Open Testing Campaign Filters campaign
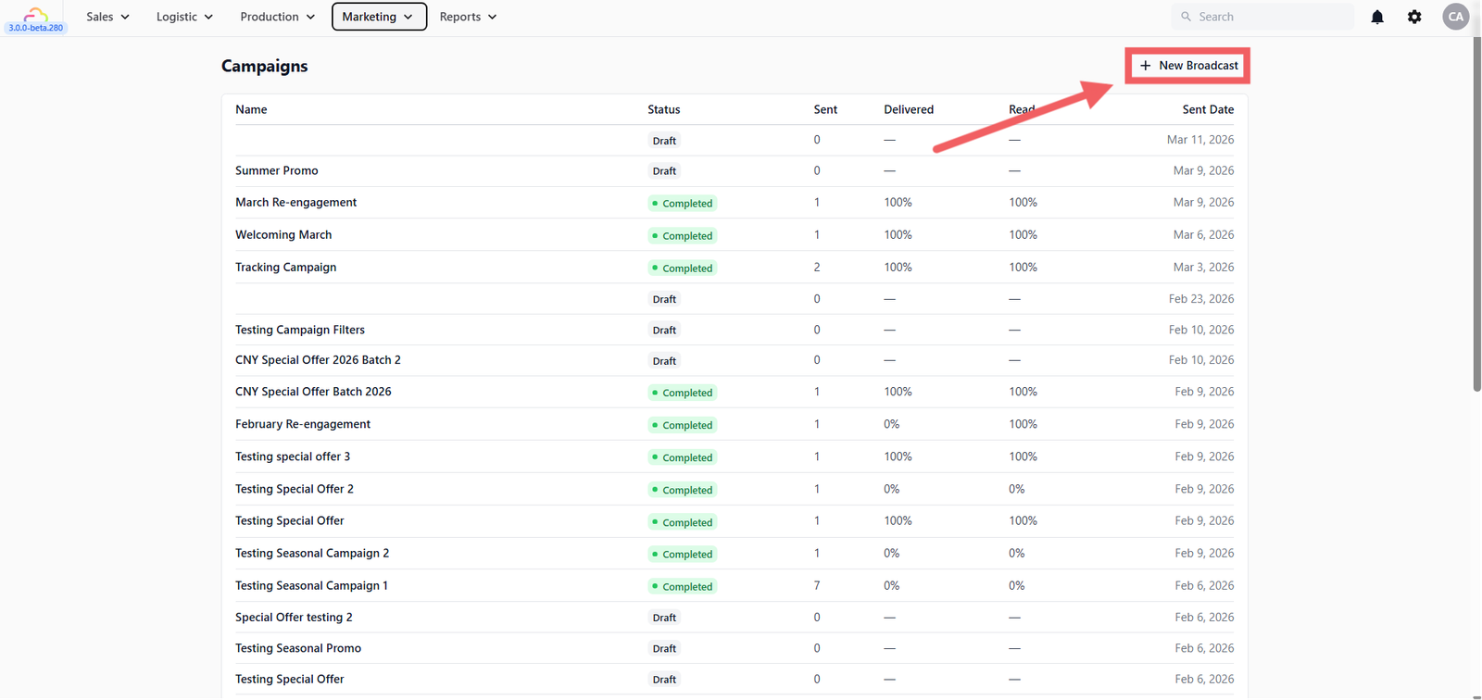The image size is (1482, 700). click(300, 330)
